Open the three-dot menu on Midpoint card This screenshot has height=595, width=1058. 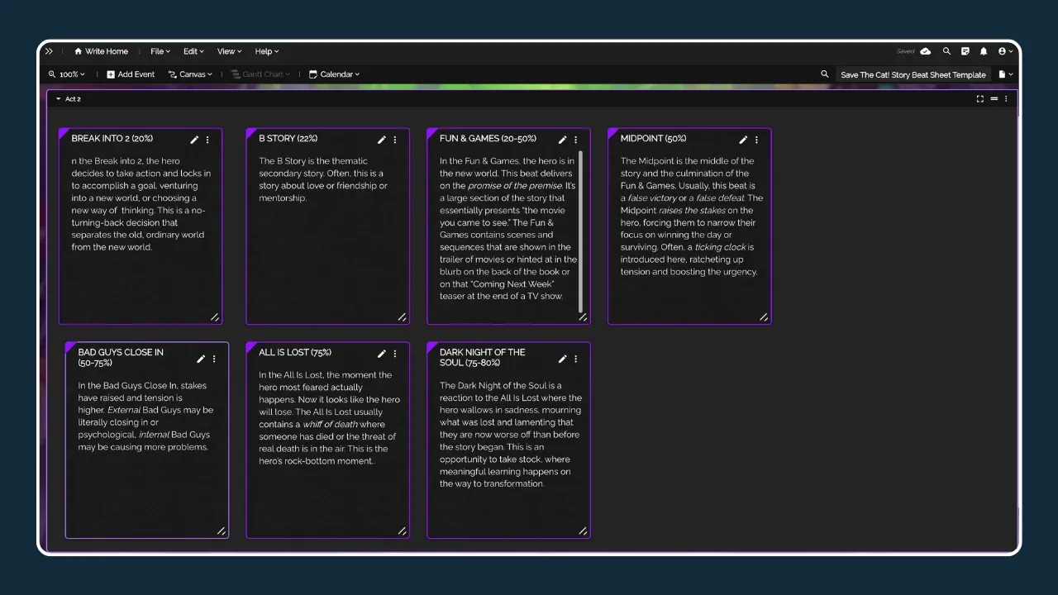756,140
